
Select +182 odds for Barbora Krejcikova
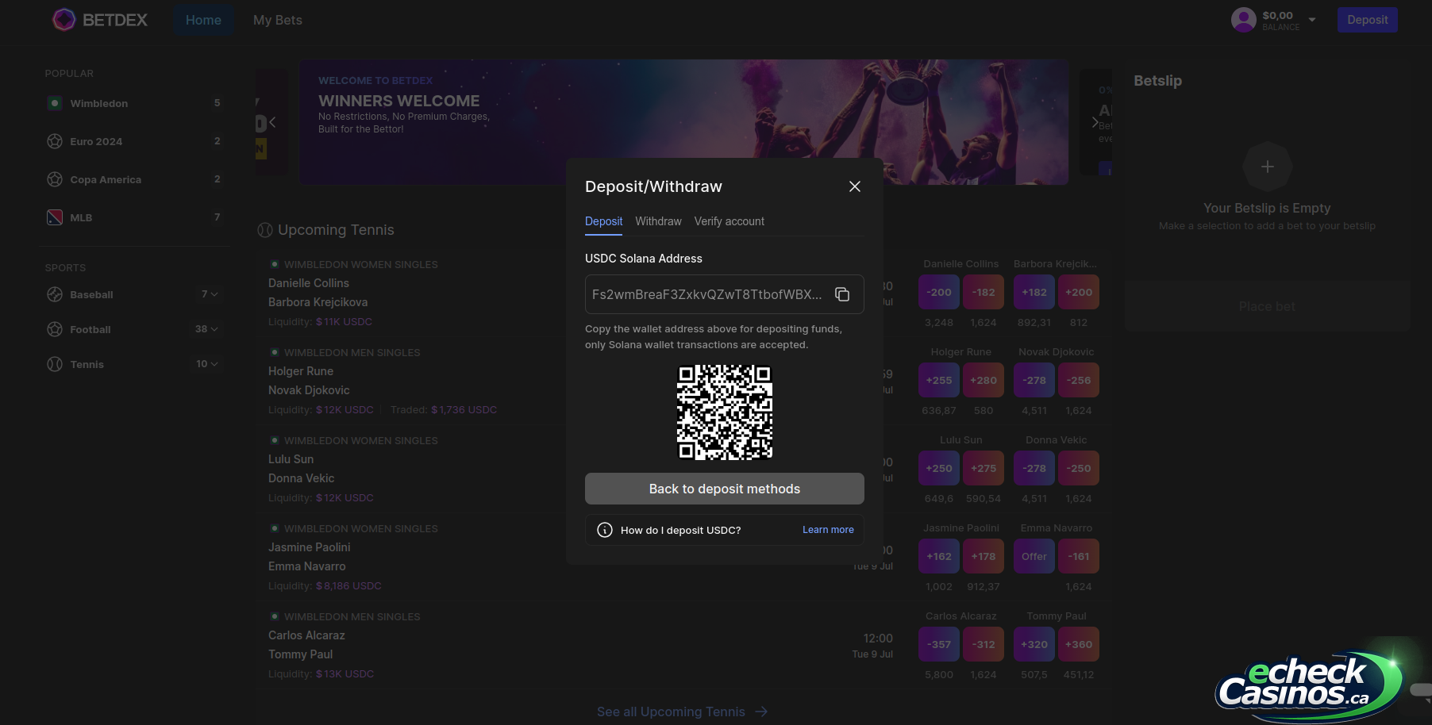click(1034, 293)
